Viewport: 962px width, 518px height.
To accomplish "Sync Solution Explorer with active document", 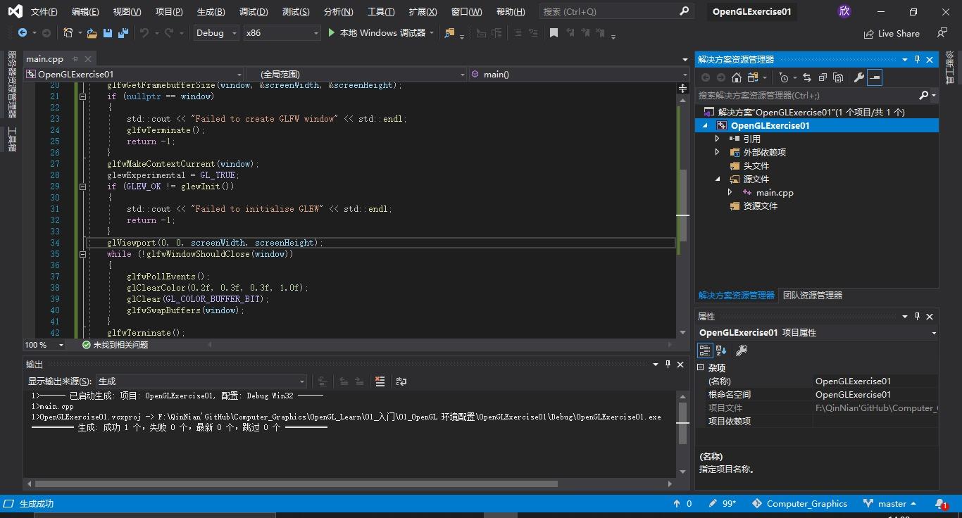I will [x=807, y=77].
